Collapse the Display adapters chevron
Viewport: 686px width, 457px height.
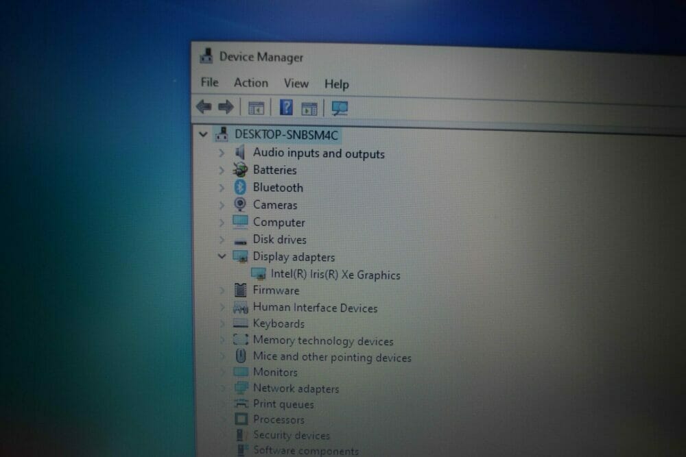click(x=222, y=256)
